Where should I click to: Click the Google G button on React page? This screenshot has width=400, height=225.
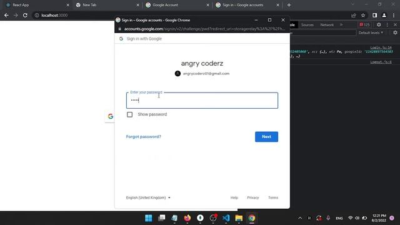pyautogui.click(x=111, y=116)
